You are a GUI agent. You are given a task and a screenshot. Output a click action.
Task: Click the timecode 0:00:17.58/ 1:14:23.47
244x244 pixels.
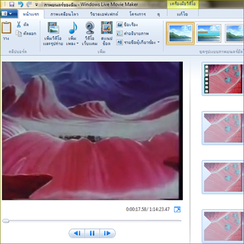[148, 209]
